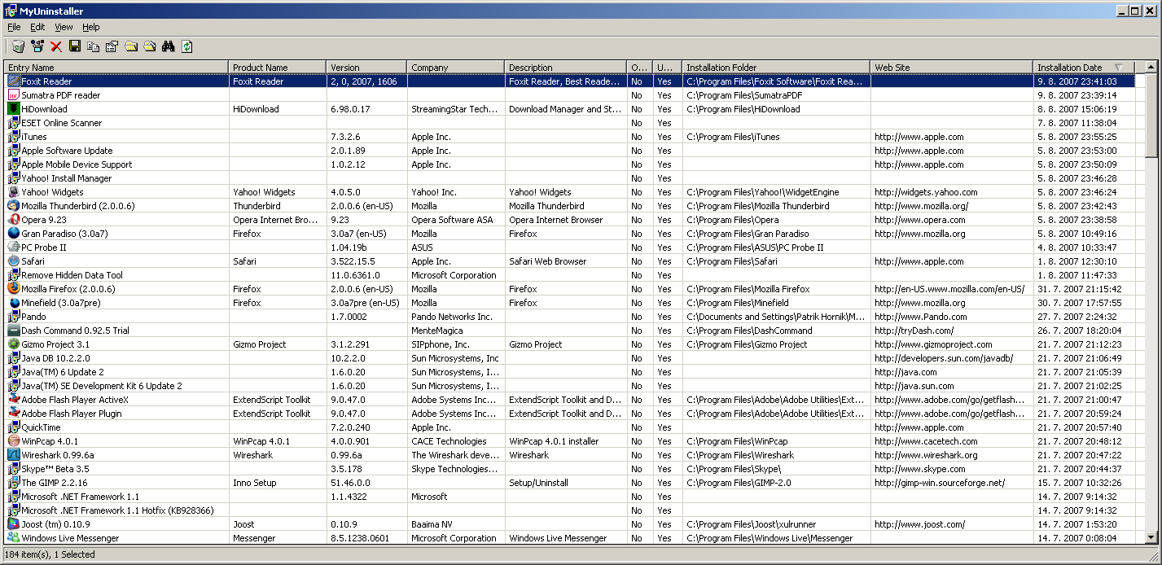Sort by the Entry Name column header

pyautogui.click(x=116, y=68)
